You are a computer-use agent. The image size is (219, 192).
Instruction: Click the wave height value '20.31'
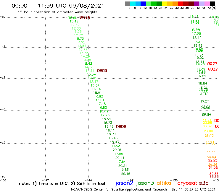point(123,166)
